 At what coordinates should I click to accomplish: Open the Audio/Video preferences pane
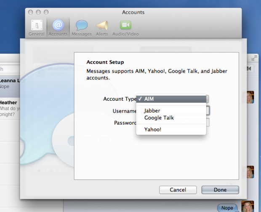click(x=125, y=27)
